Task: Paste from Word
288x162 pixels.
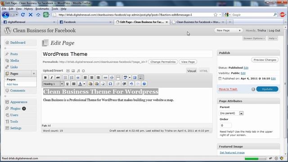Action: tap(97, 84)
